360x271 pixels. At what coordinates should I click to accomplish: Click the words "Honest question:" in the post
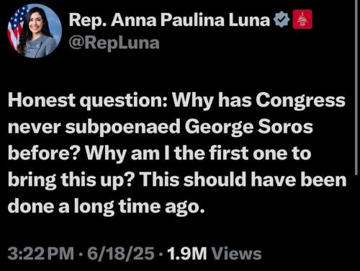coord(86,101)
